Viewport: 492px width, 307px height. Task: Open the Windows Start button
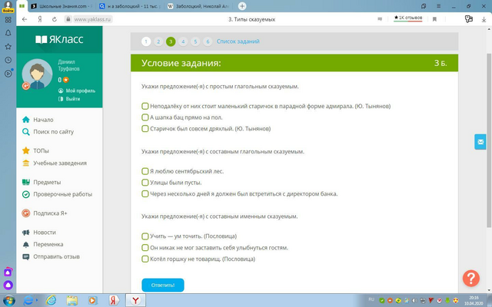coord(8,300)
